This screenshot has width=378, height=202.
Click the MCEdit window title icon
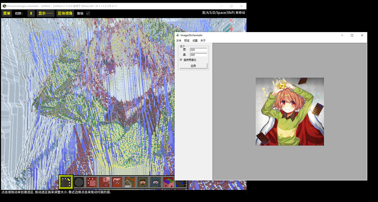point(4,6)
